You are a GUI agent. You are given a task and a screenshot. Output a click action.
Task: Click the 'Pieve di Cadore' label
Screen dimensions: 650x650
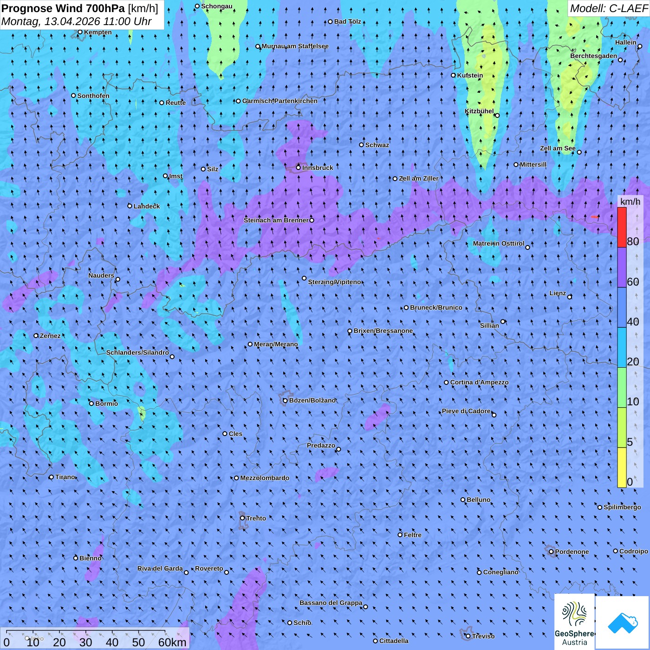pos(466,411)
